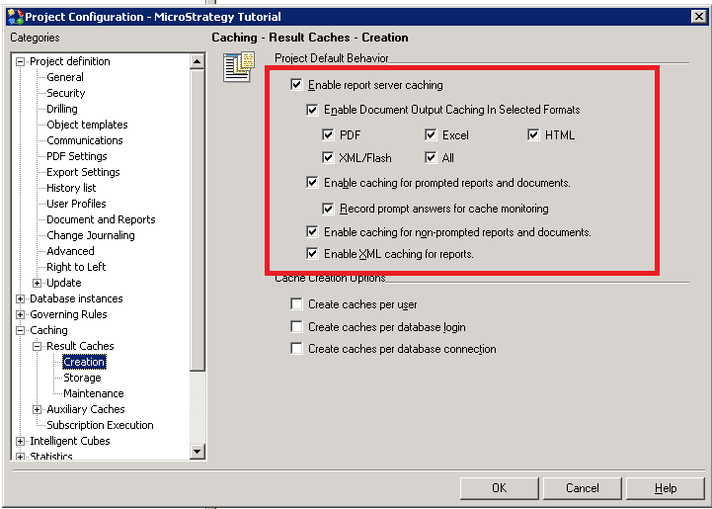Click the Cancel button
This screenshot has width=712, height=509.
582,488
